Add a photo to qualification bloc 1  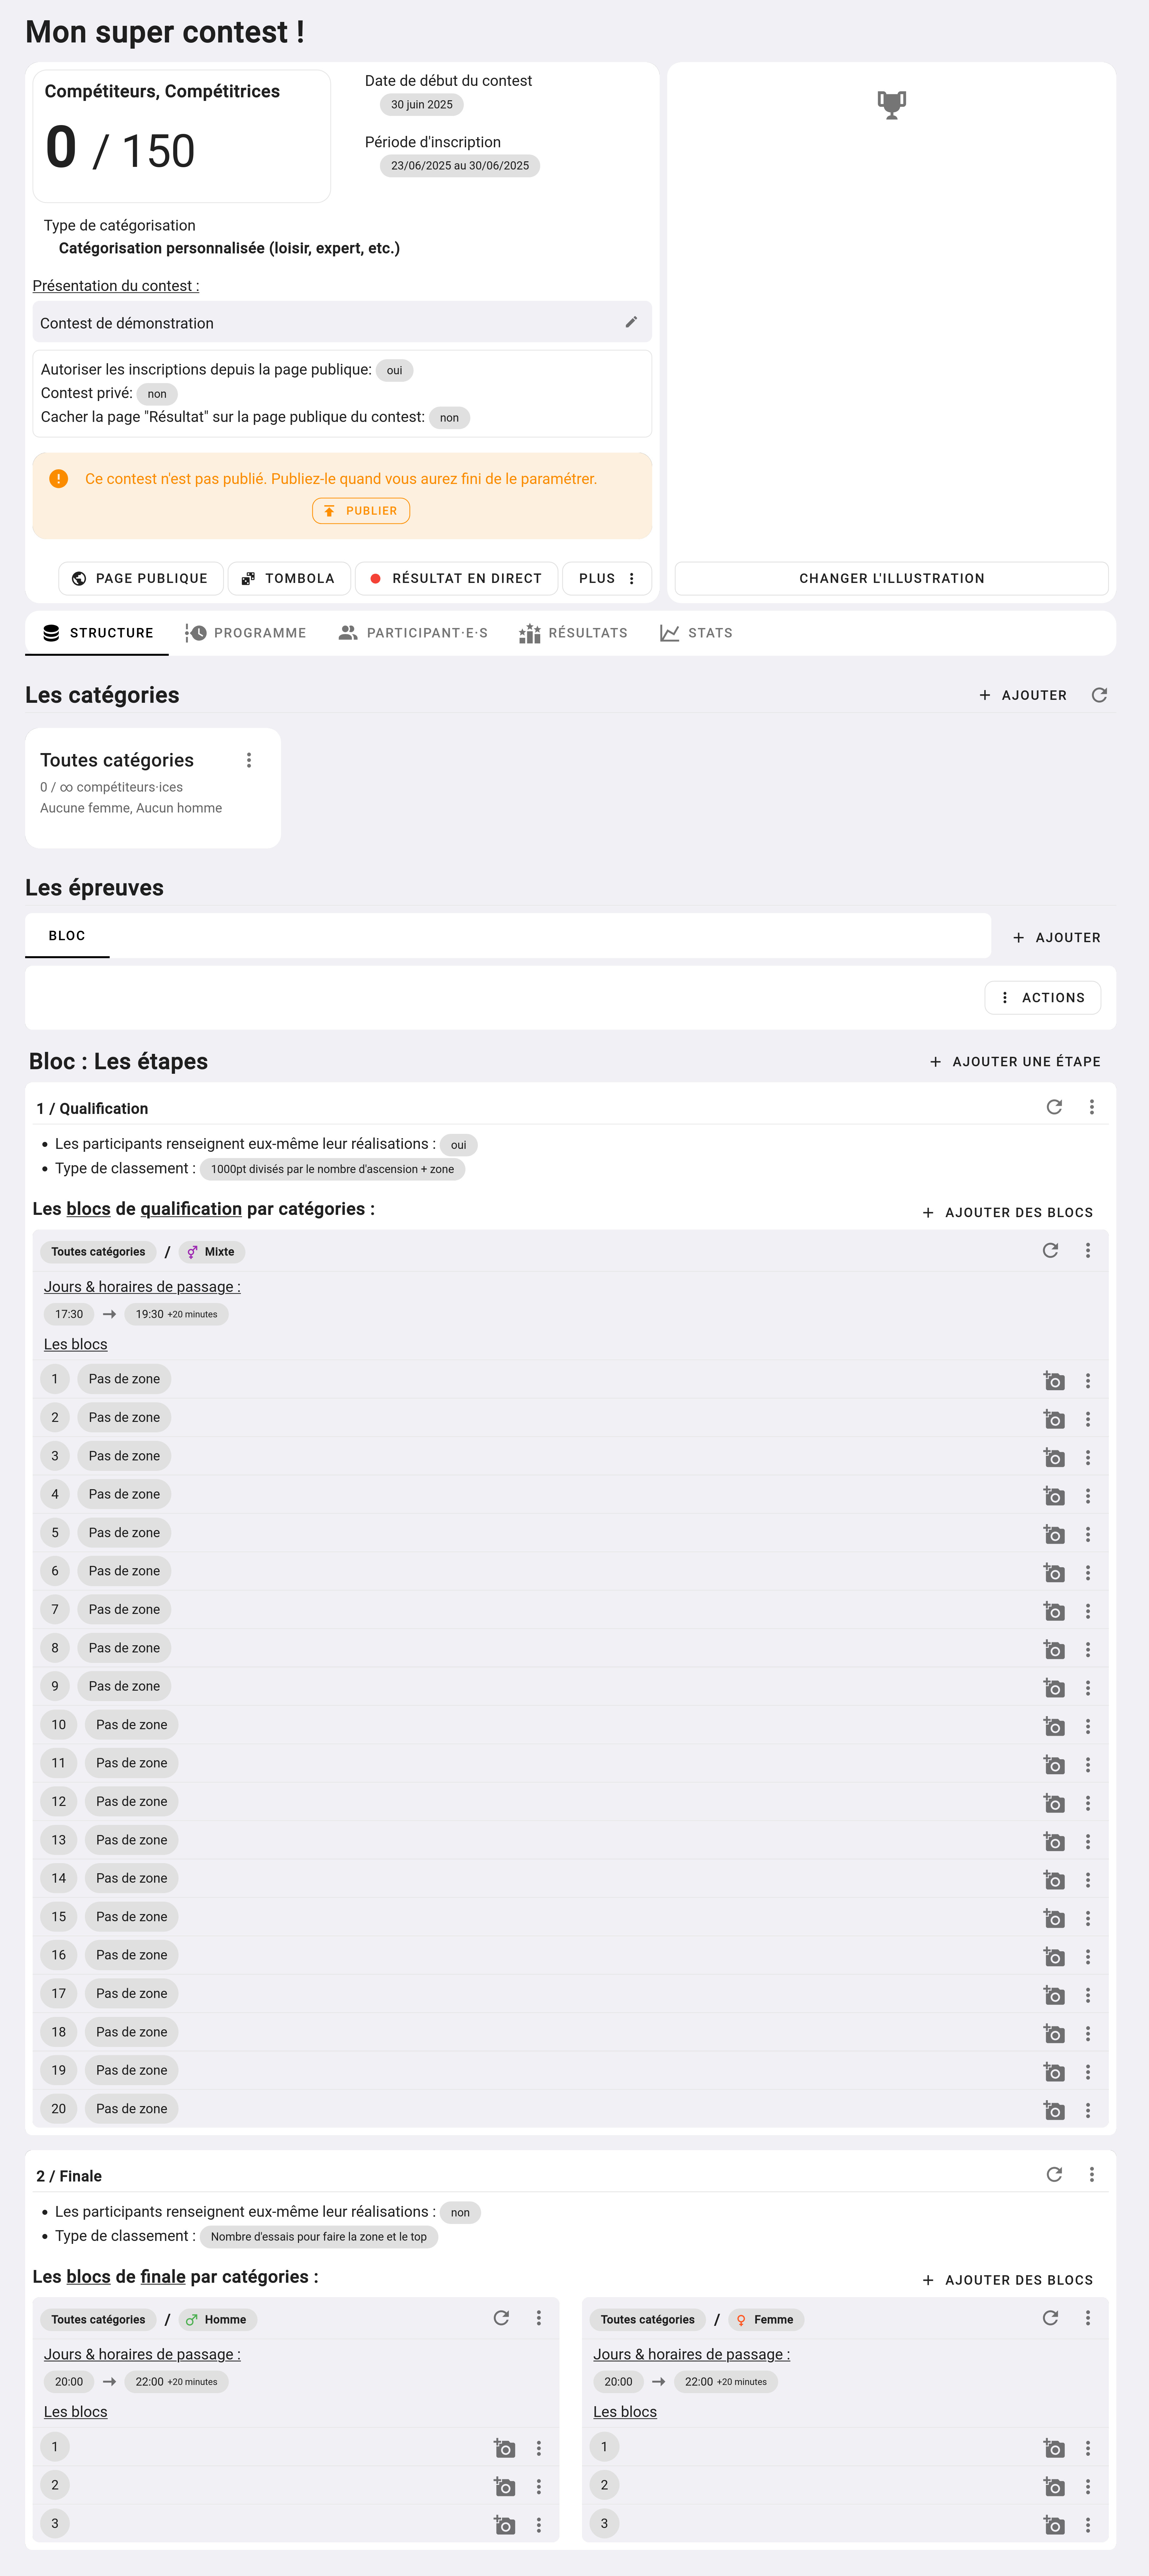[1053, 1380]
